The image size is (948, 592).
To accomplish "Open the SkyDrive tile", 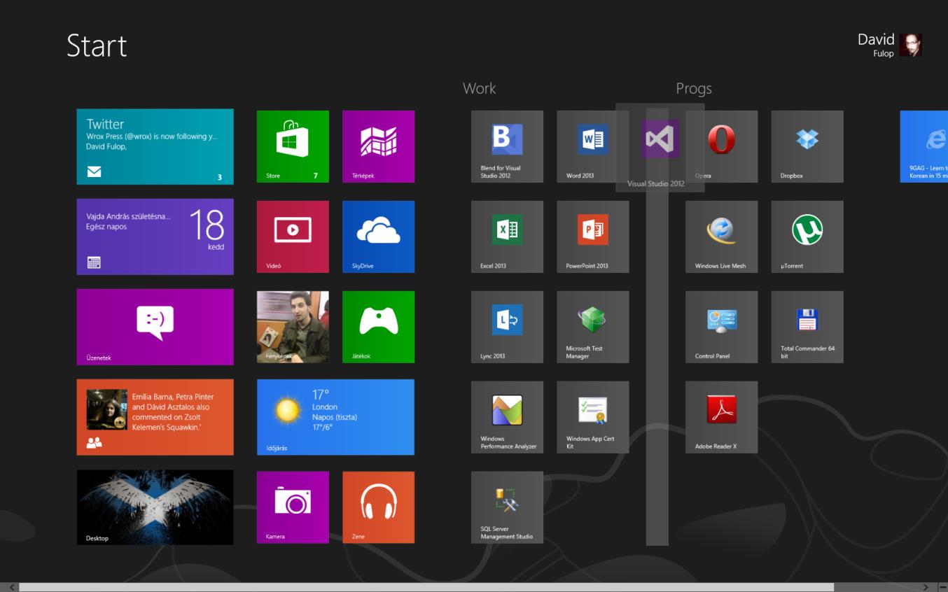I will click(x=378, y=237).
